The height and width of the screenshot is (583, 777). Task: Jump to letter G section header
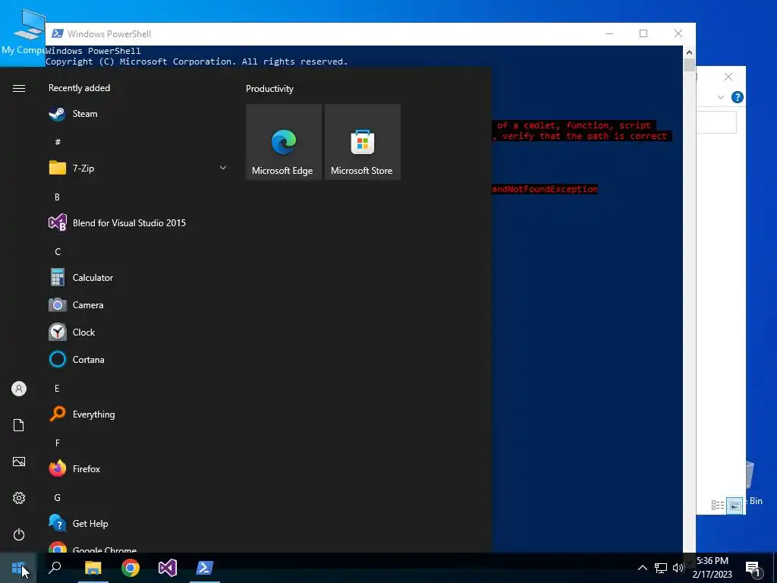(58, 497)
